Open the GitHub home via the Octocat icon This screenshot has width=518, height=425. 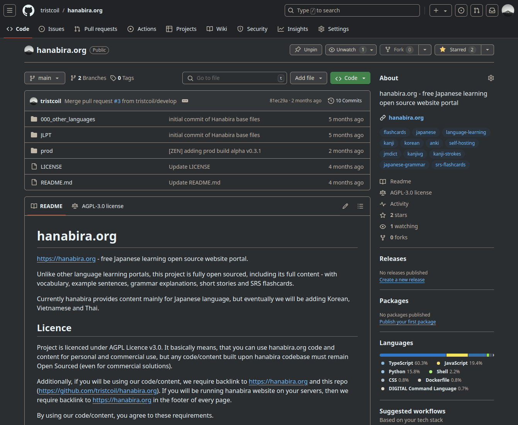coord(28,10)
